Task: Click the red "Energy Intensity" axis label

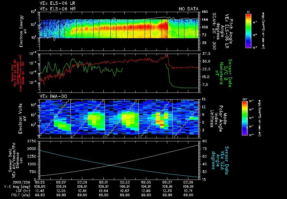Action: click(18, 73)
